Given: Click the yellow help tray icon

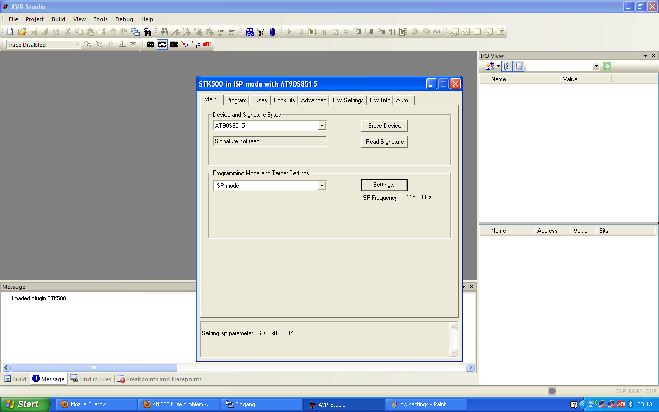Looking at the screenshot, I should tap(574, 404).
